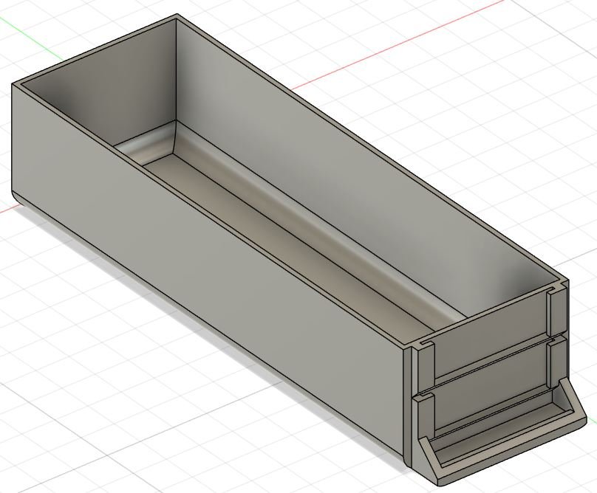The image size is (597, 493).
Task: Click the lower-left slide tab on the front
Action: point(423,417)
